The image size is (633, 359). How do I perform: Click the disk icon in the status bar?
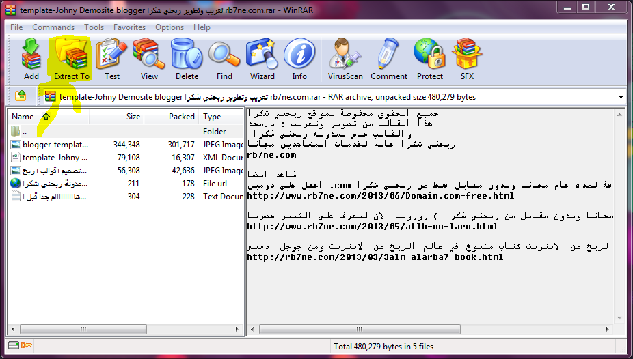14,345
